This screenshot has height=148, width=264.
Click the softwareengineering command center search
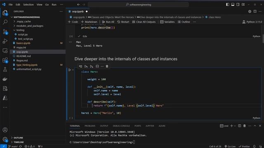pyautogui.click(x=138, y=5)
